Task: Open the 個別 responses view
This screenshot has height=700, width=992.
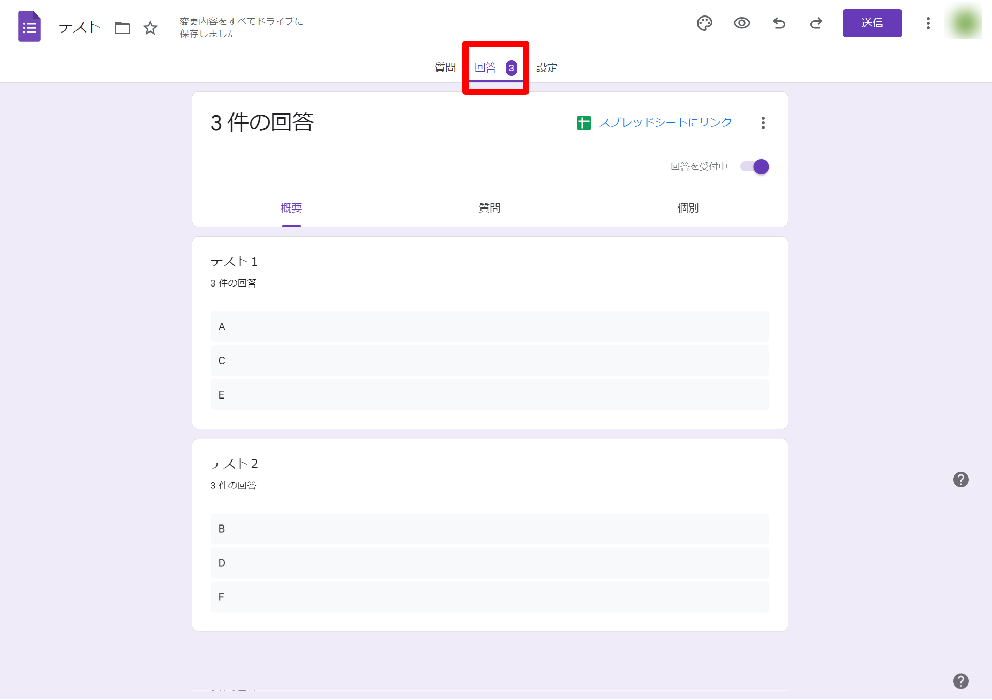Action: [688, 208]
